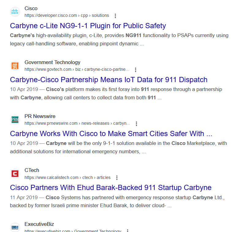Click the developer.cisco.com URL breadcrumb
Viewport: 252px width, 232px height.
pyautogui.click(x=67, y=15)
